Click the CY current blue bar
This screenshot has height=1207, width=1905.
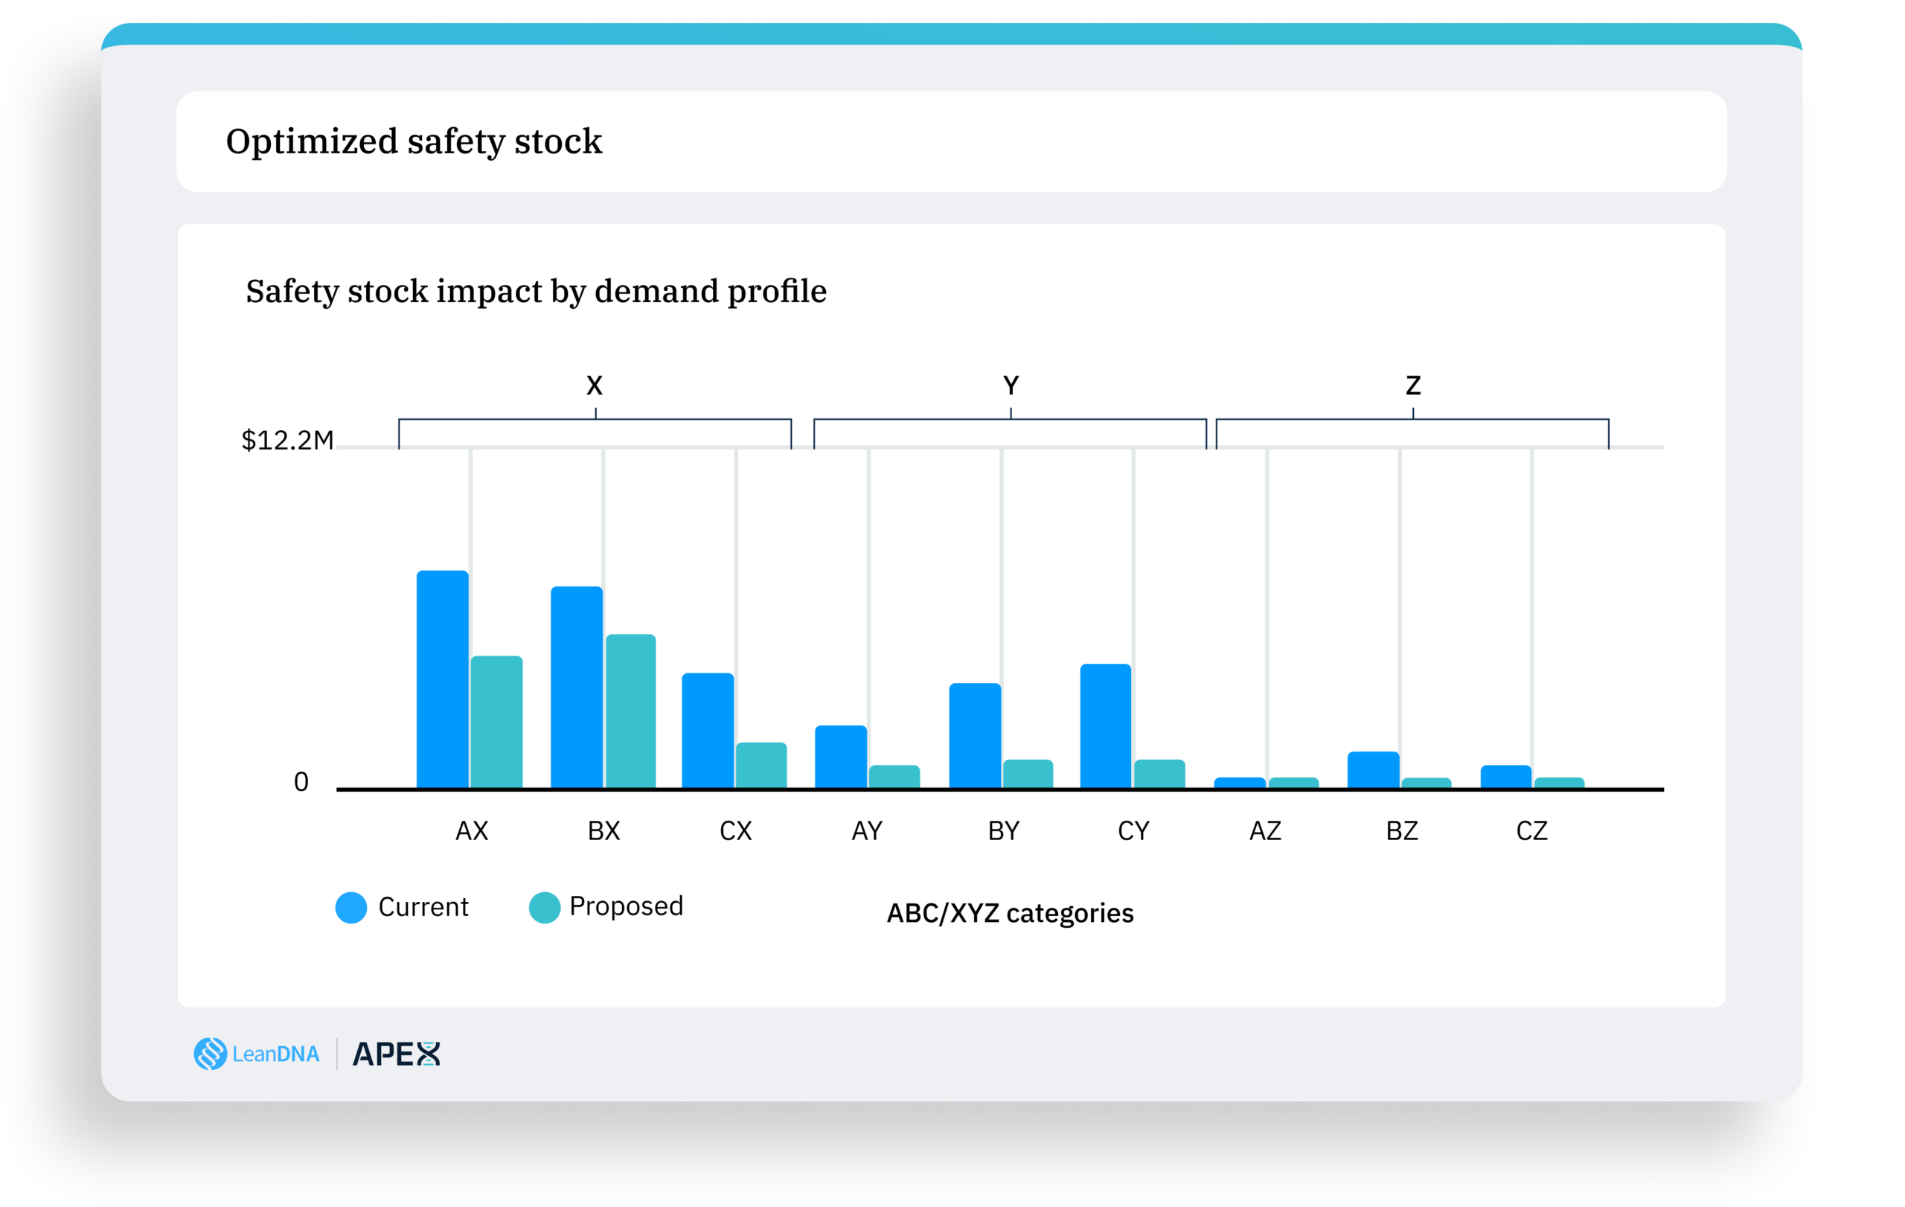[1106, 726]
